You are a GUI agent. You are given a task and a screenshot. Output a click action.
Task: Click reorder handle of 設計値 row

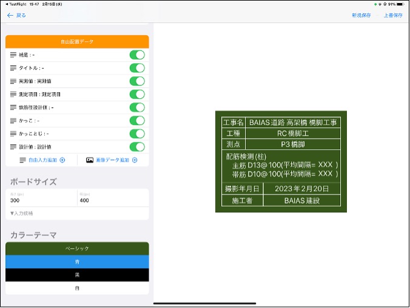pyautogui.click(x=13, y=147)
